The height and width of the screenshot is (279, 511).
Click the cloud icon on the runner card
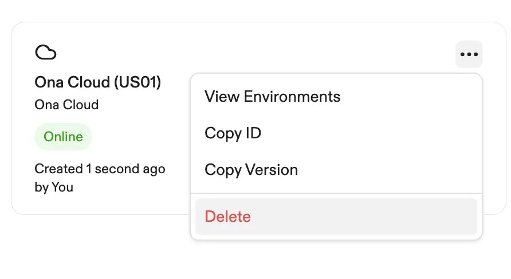46,53
